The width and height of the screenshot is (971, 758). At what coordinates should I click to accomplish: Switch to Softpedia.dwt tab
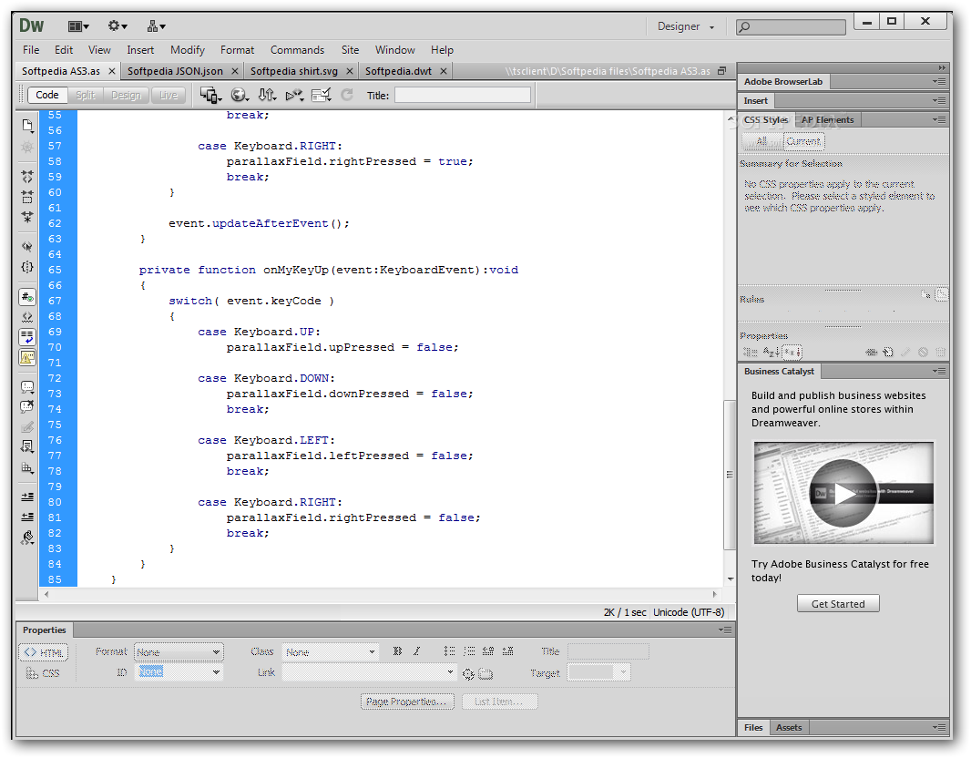pos(398,71)
